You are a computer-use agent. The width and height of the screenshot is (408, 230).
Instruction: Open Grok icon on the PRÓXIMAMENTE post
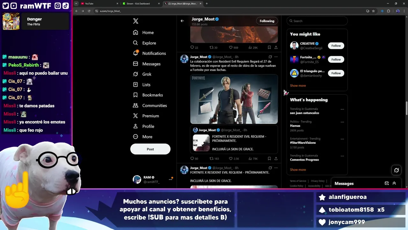point(270,168)
